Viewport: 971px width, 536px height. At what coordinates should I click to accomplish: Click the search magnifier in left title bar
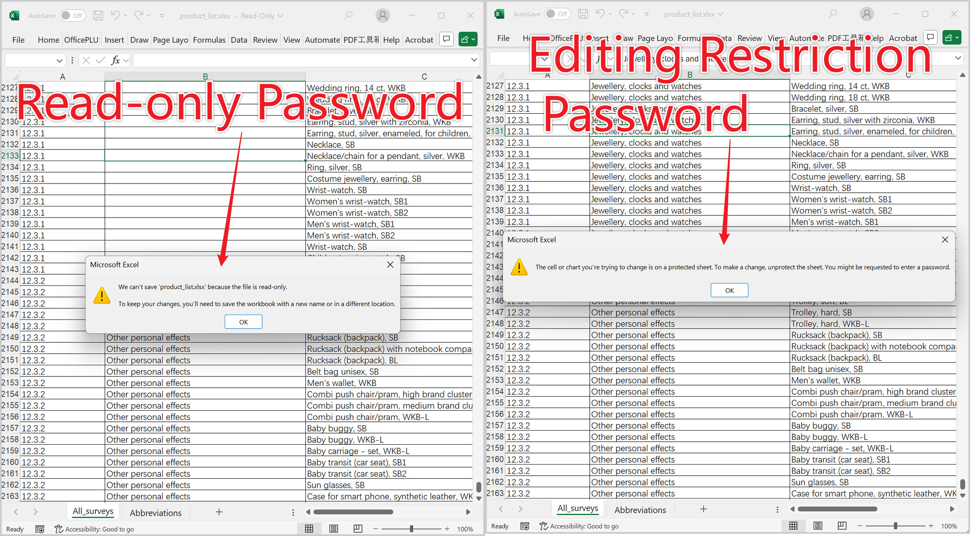[x=348, y=15]
